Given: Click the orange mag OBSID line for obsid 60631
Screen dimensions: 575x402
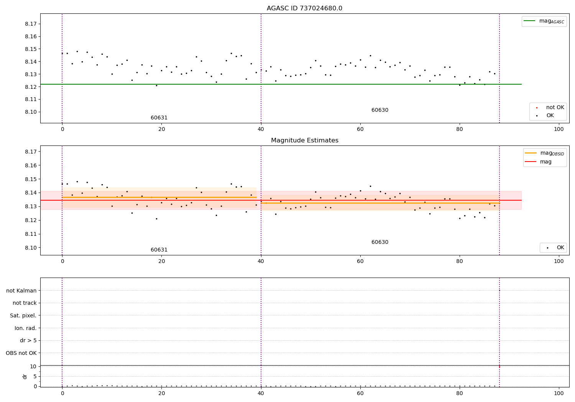Looking at the screenshot, I should [159, 198].
